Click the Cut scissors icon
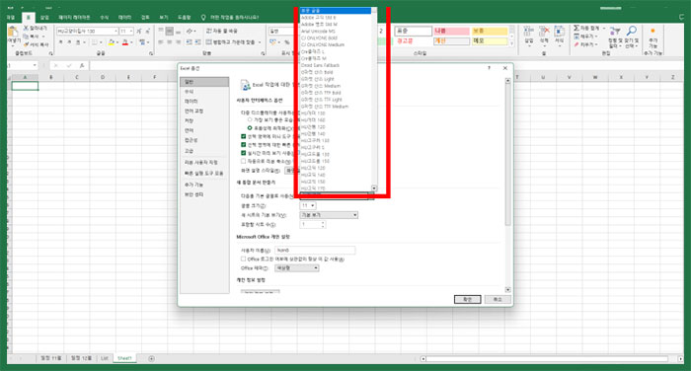691x371 pixels. click(x=26, y=28)
